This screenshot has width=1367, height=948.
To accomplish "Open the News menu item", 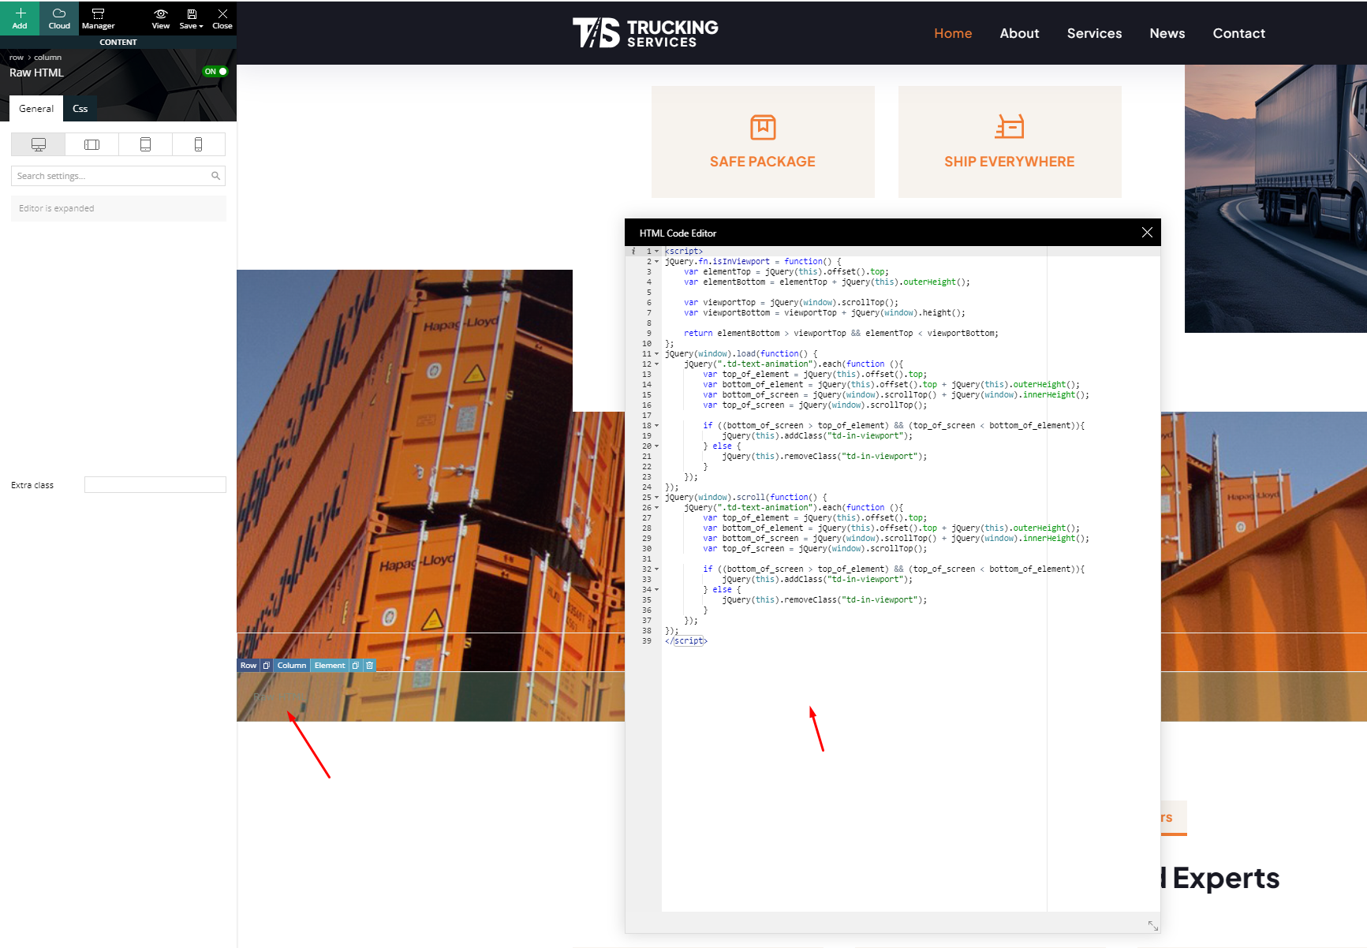I will click(1167, 33).
